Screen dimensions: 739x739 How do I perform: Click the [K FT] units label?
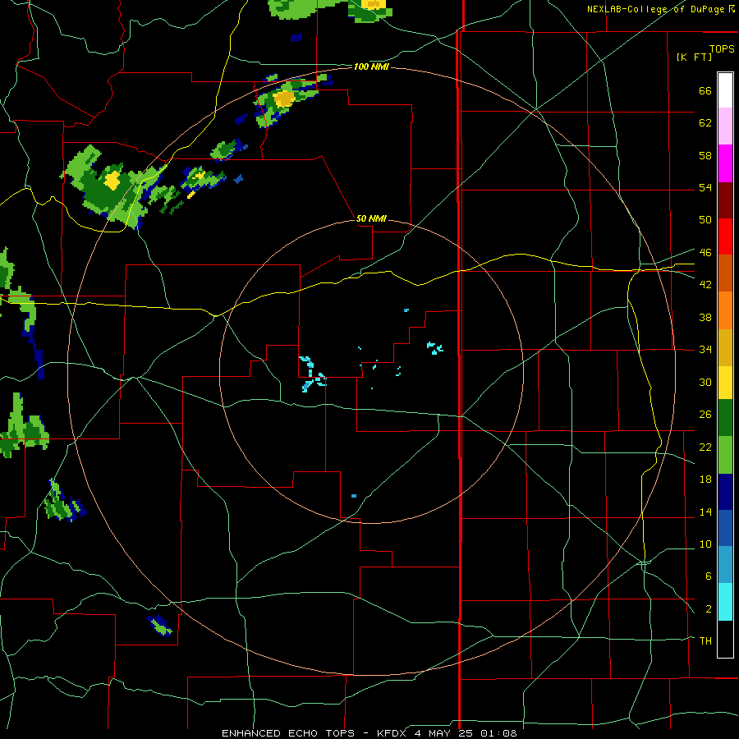click(694, 57)
